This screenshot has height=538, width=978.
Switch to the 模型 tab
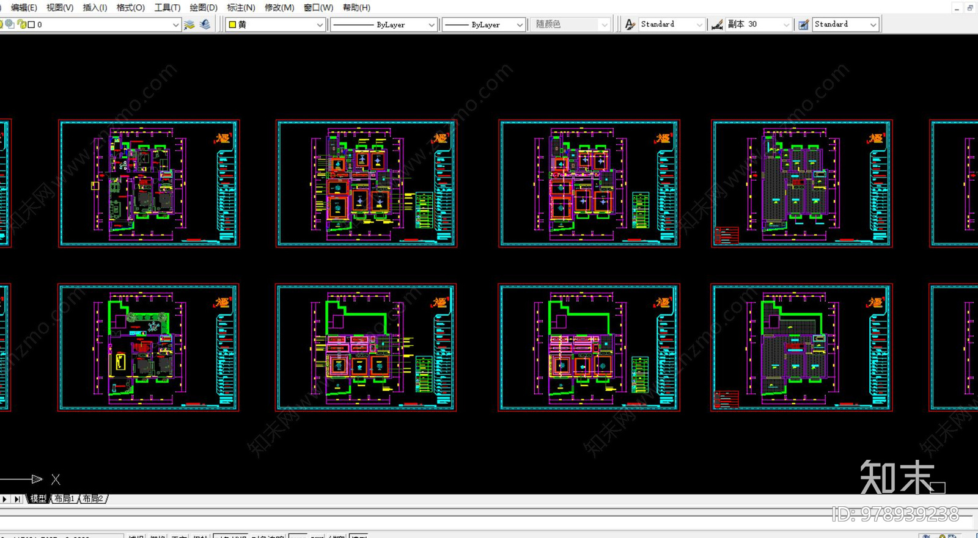pyautogui.click(x=39, y=499)
